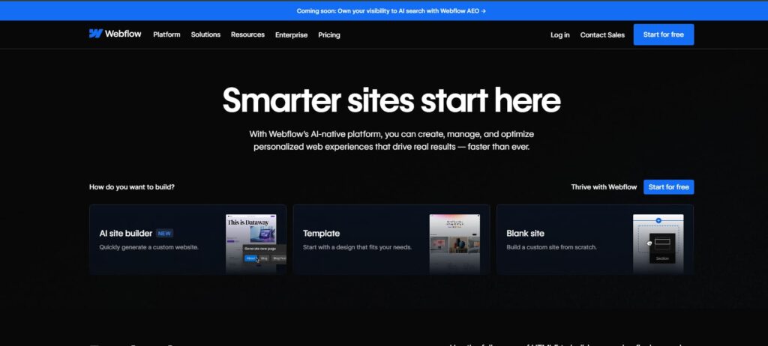
Task: Open the Platform menu
Action: 166,34
